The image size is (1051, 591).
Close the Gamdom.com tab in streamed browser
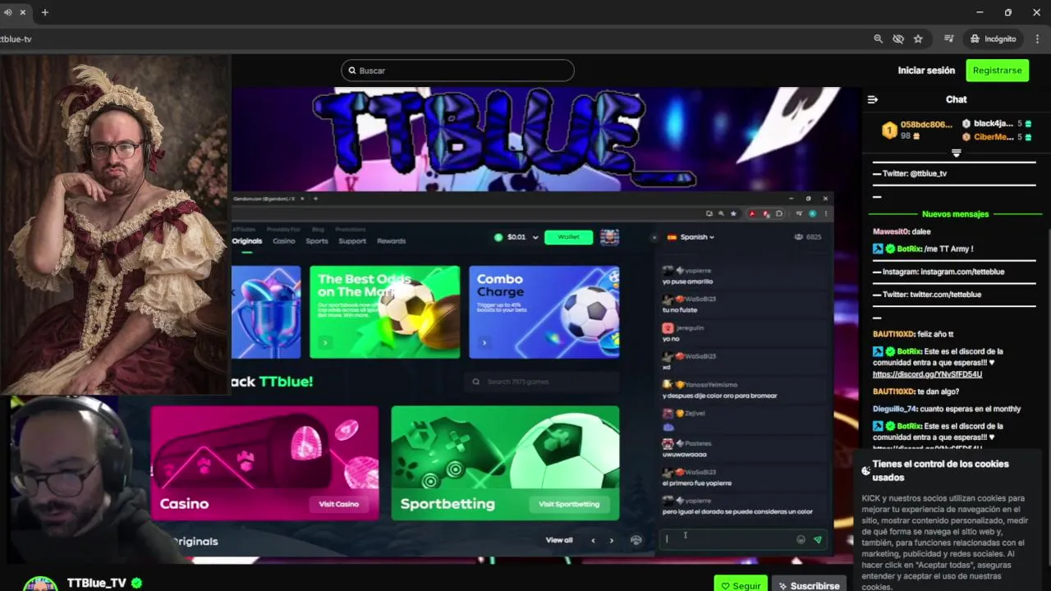pos(302,199)
